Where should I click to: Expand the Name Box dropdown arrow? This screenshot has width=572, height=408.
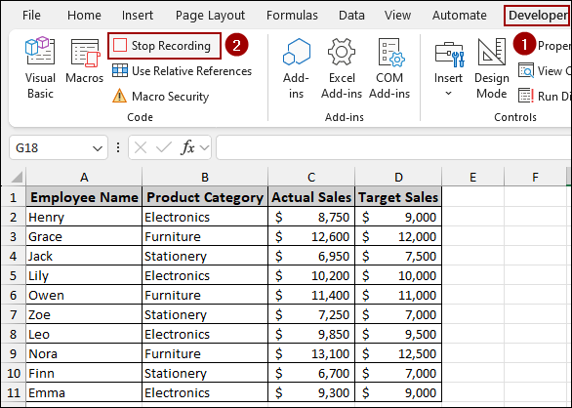(x=98, y=148)
